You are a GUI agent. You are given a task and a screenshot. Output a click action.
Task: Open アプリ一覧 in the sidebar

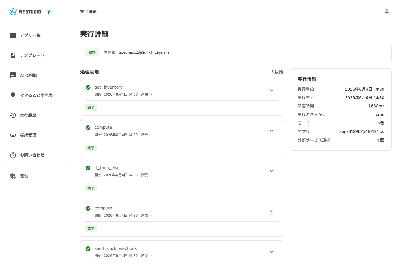point(38,35)
